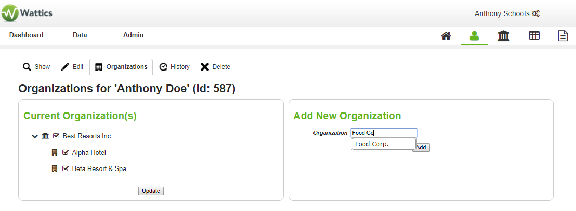
Task: Uncheck the Best Resorts Inc. checkbox
Action: point(56,136)
